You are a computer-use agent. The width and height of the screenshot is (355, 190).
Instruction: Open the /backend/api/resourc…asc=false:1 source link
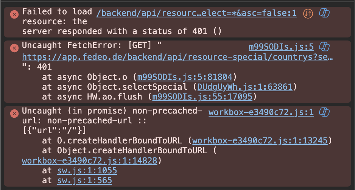coord(196,14)
